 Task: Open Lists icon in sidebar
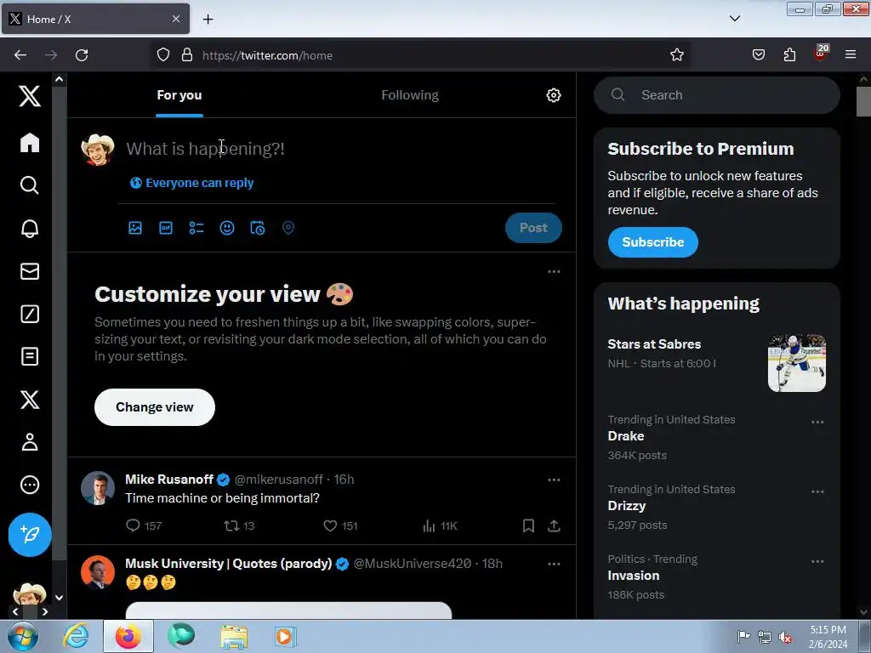click(30, 356)
